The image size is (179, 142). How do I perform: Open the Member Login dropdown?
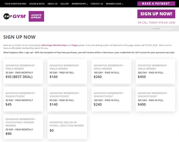(x=114, y=4)
